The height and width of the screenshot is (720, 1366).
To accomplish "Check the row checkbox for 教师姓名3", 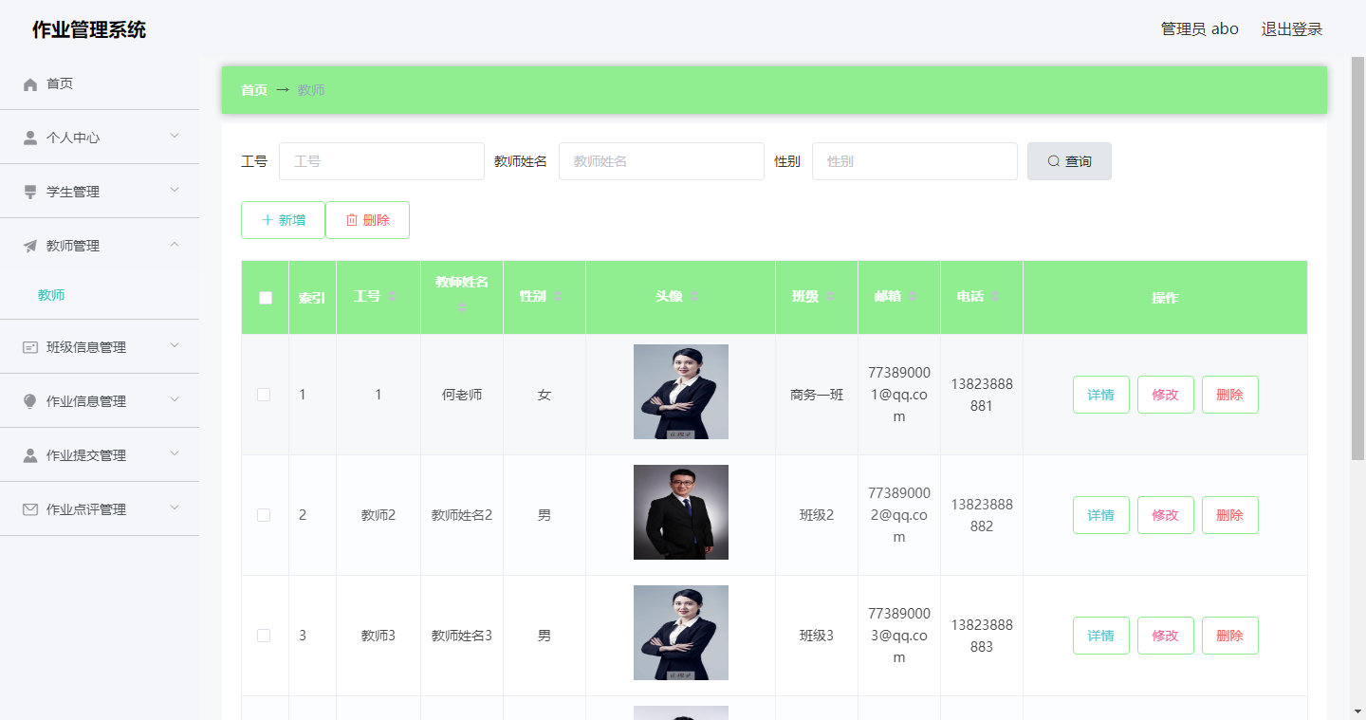I will pos(264,636).
